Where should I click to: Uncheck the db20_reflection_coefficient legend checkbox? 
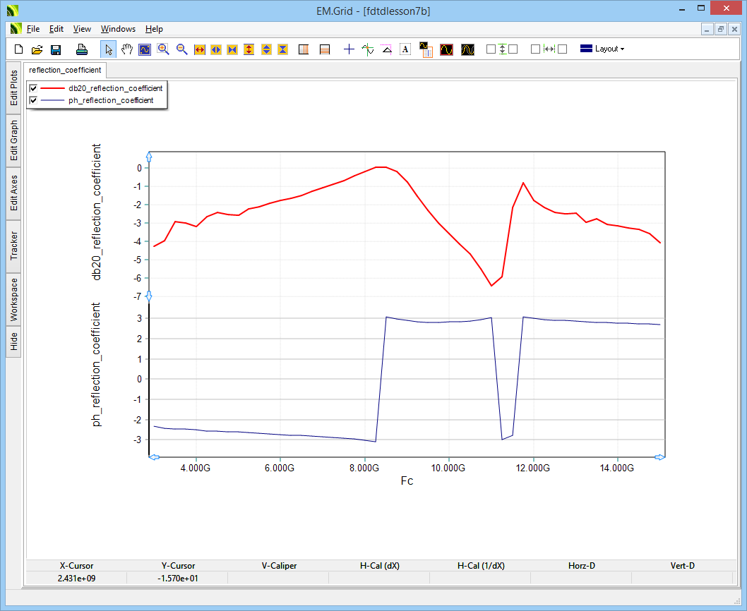click(33, 88)
